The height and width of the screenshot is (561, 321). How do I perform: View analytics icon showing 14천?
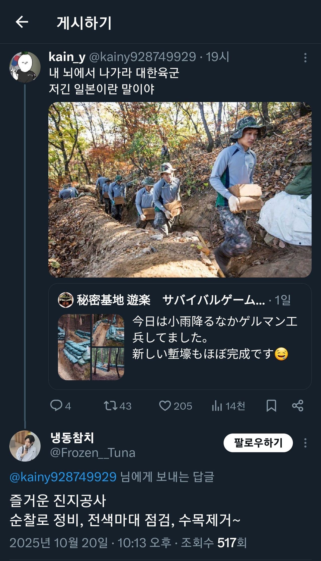(217, 406)
